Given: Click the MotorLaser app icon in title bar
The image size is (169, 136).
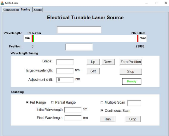Looking at the screenshot, I should coord(2,3).
